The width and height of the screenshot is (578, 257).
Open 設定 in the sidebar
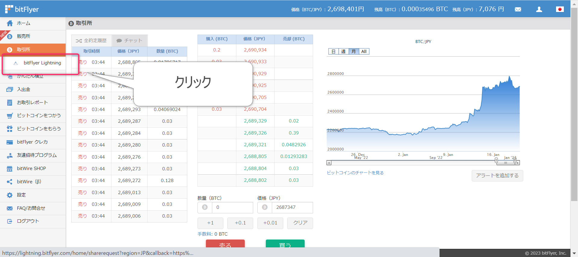tap(33, 195)
